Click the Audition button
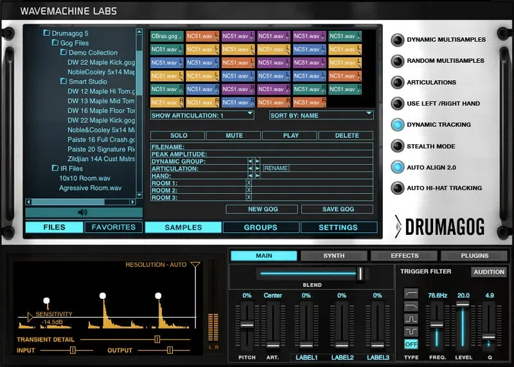Viewport: 514px width, 367px height. pos(489,272)
